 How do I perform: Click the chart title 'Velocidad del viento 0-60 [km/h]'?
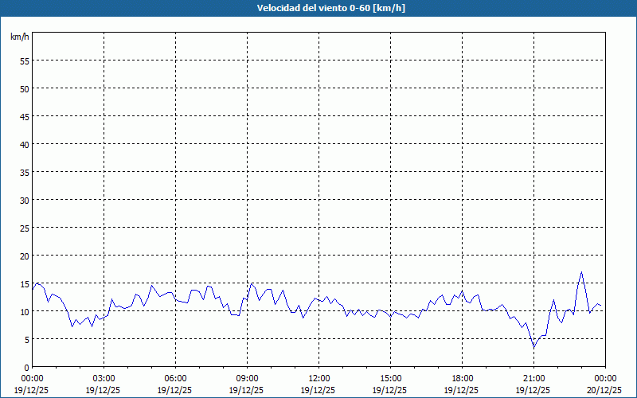coord(330,8)
